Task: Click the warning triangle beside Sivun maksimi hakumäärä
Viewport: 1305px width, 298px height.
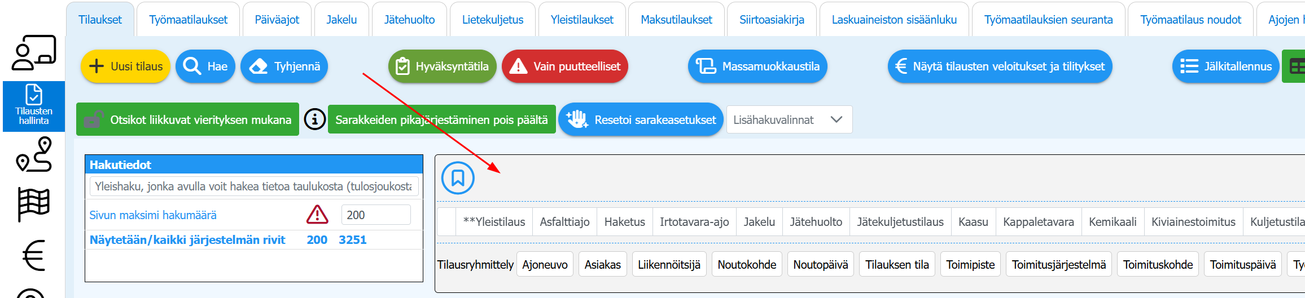Action: pos(317,215)
